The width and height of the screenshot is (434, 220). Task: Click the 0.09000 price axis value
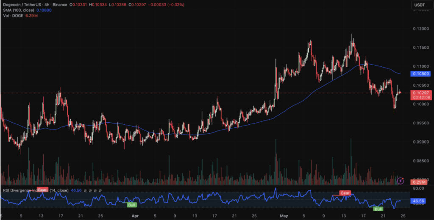point(421,142)
